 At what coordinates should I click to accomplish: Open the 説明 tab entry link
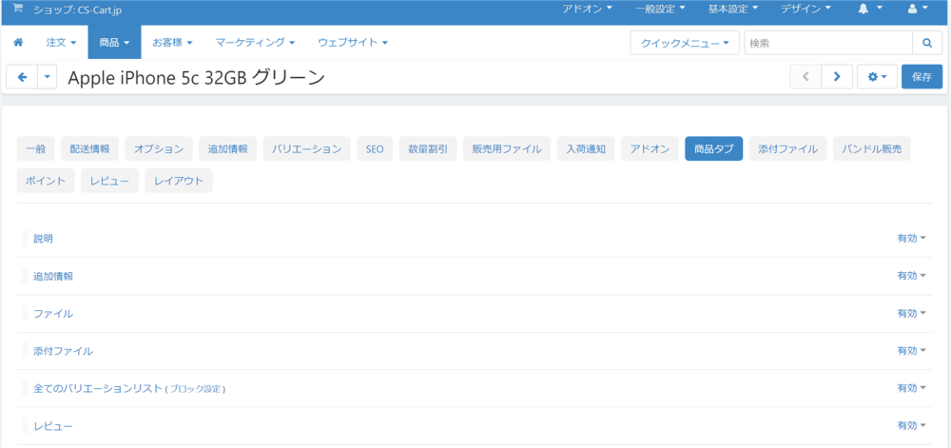coord(43,238)
